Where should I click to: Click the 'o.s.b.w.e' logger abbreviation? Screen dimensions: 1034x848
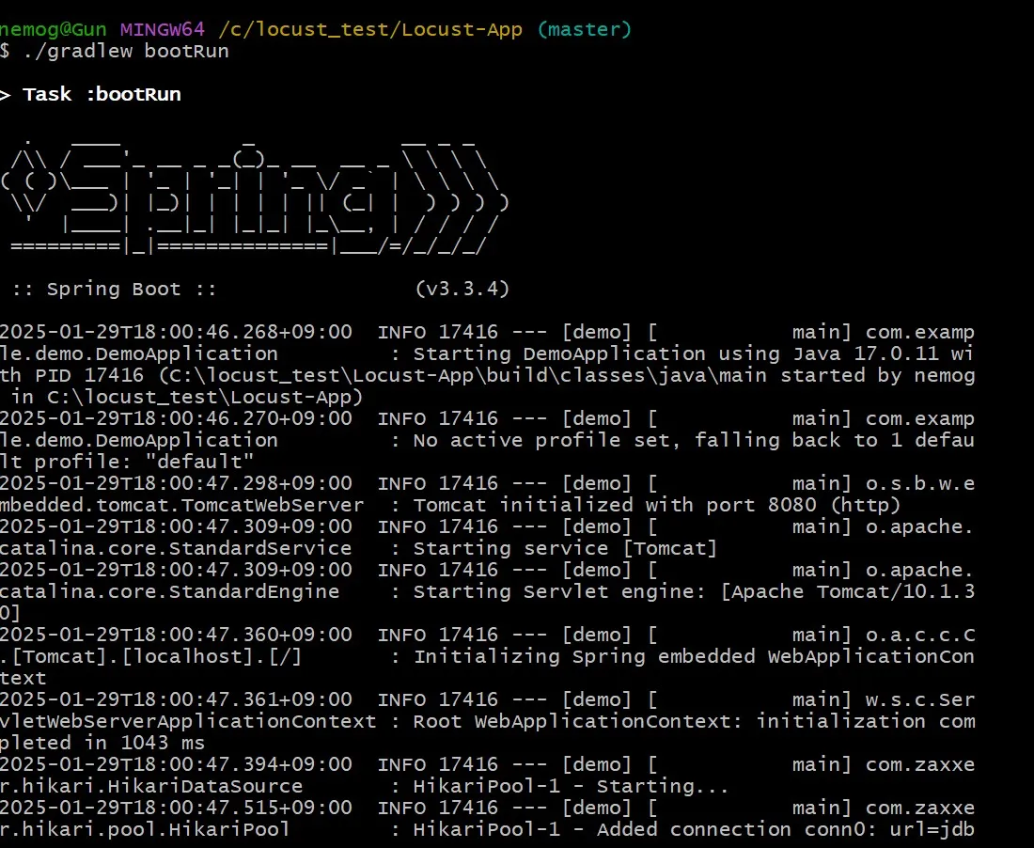[x=920, y=483]
